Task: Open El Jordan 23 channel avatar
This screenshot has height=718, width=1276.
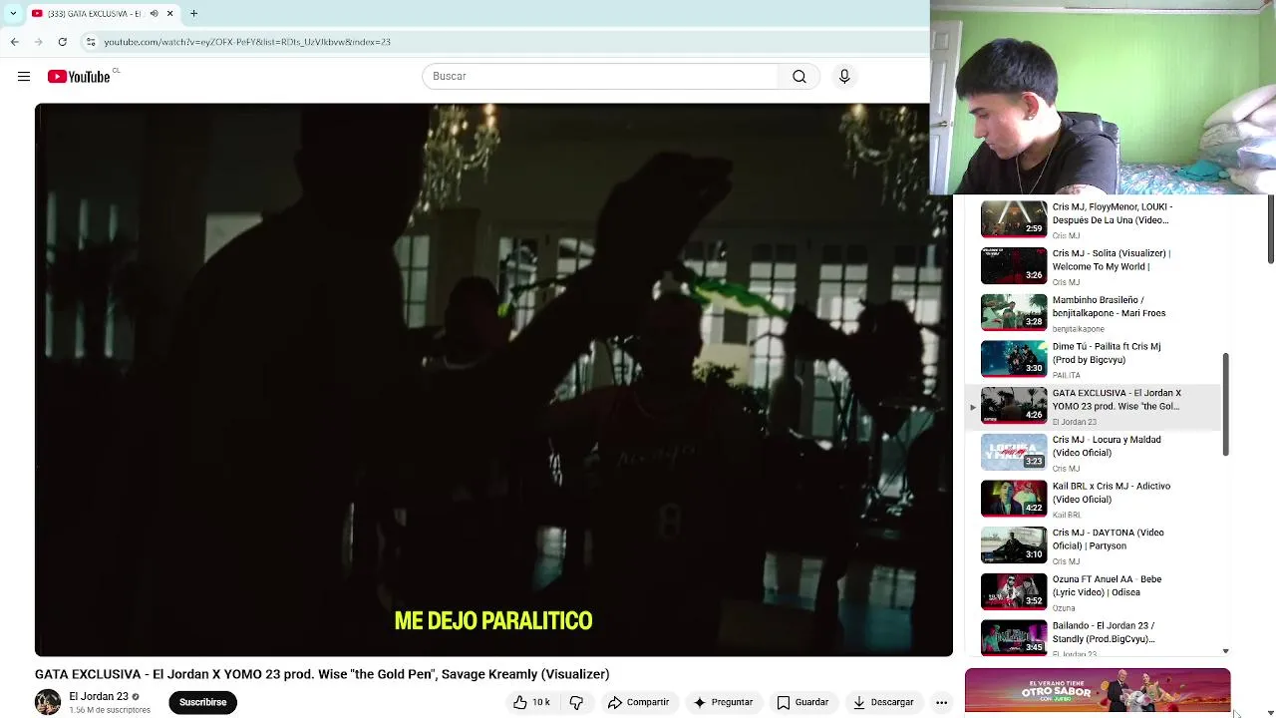Action: pos(48,702)
